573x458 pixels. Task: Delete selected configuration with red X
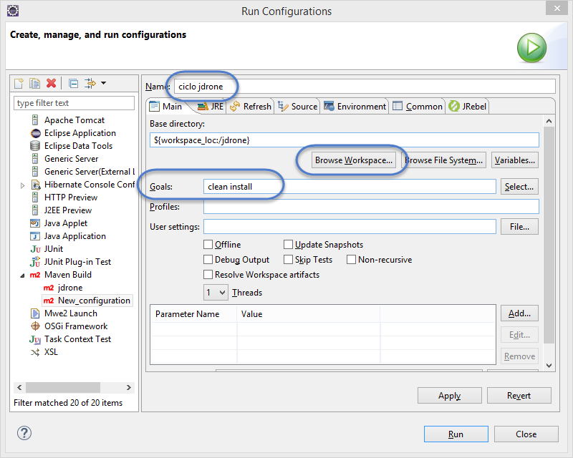tap(51, 83)
